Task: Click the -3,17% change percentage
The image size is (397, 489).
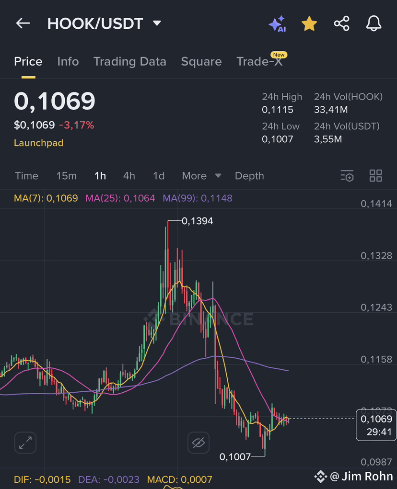Action: [x=76, y=125]
